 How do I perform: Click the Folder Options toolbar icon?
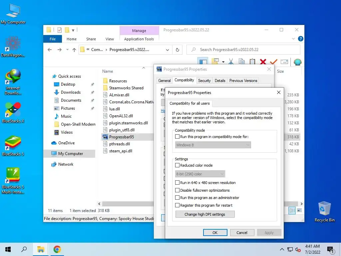pos(215,61)
